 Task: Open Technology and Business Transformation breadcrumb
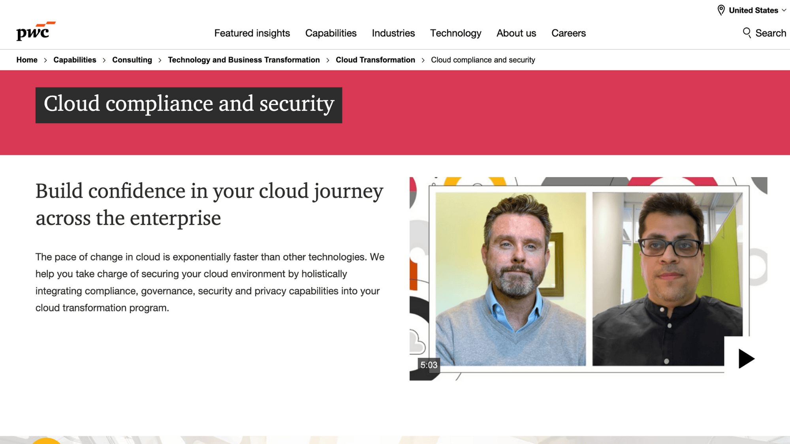point(244,60)
